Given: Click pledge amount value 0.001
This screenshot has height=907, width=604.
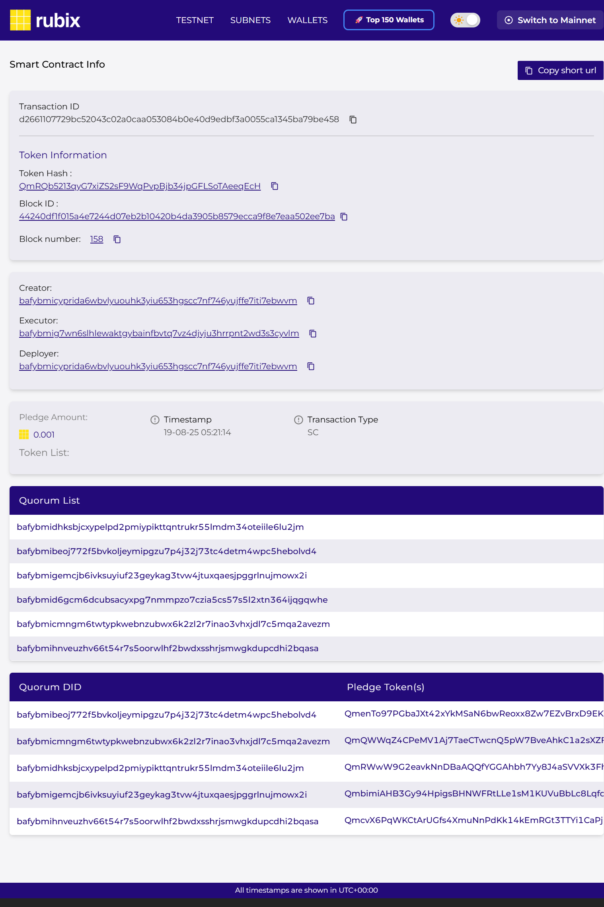Looking at the screenshot, I should point(44,434).
